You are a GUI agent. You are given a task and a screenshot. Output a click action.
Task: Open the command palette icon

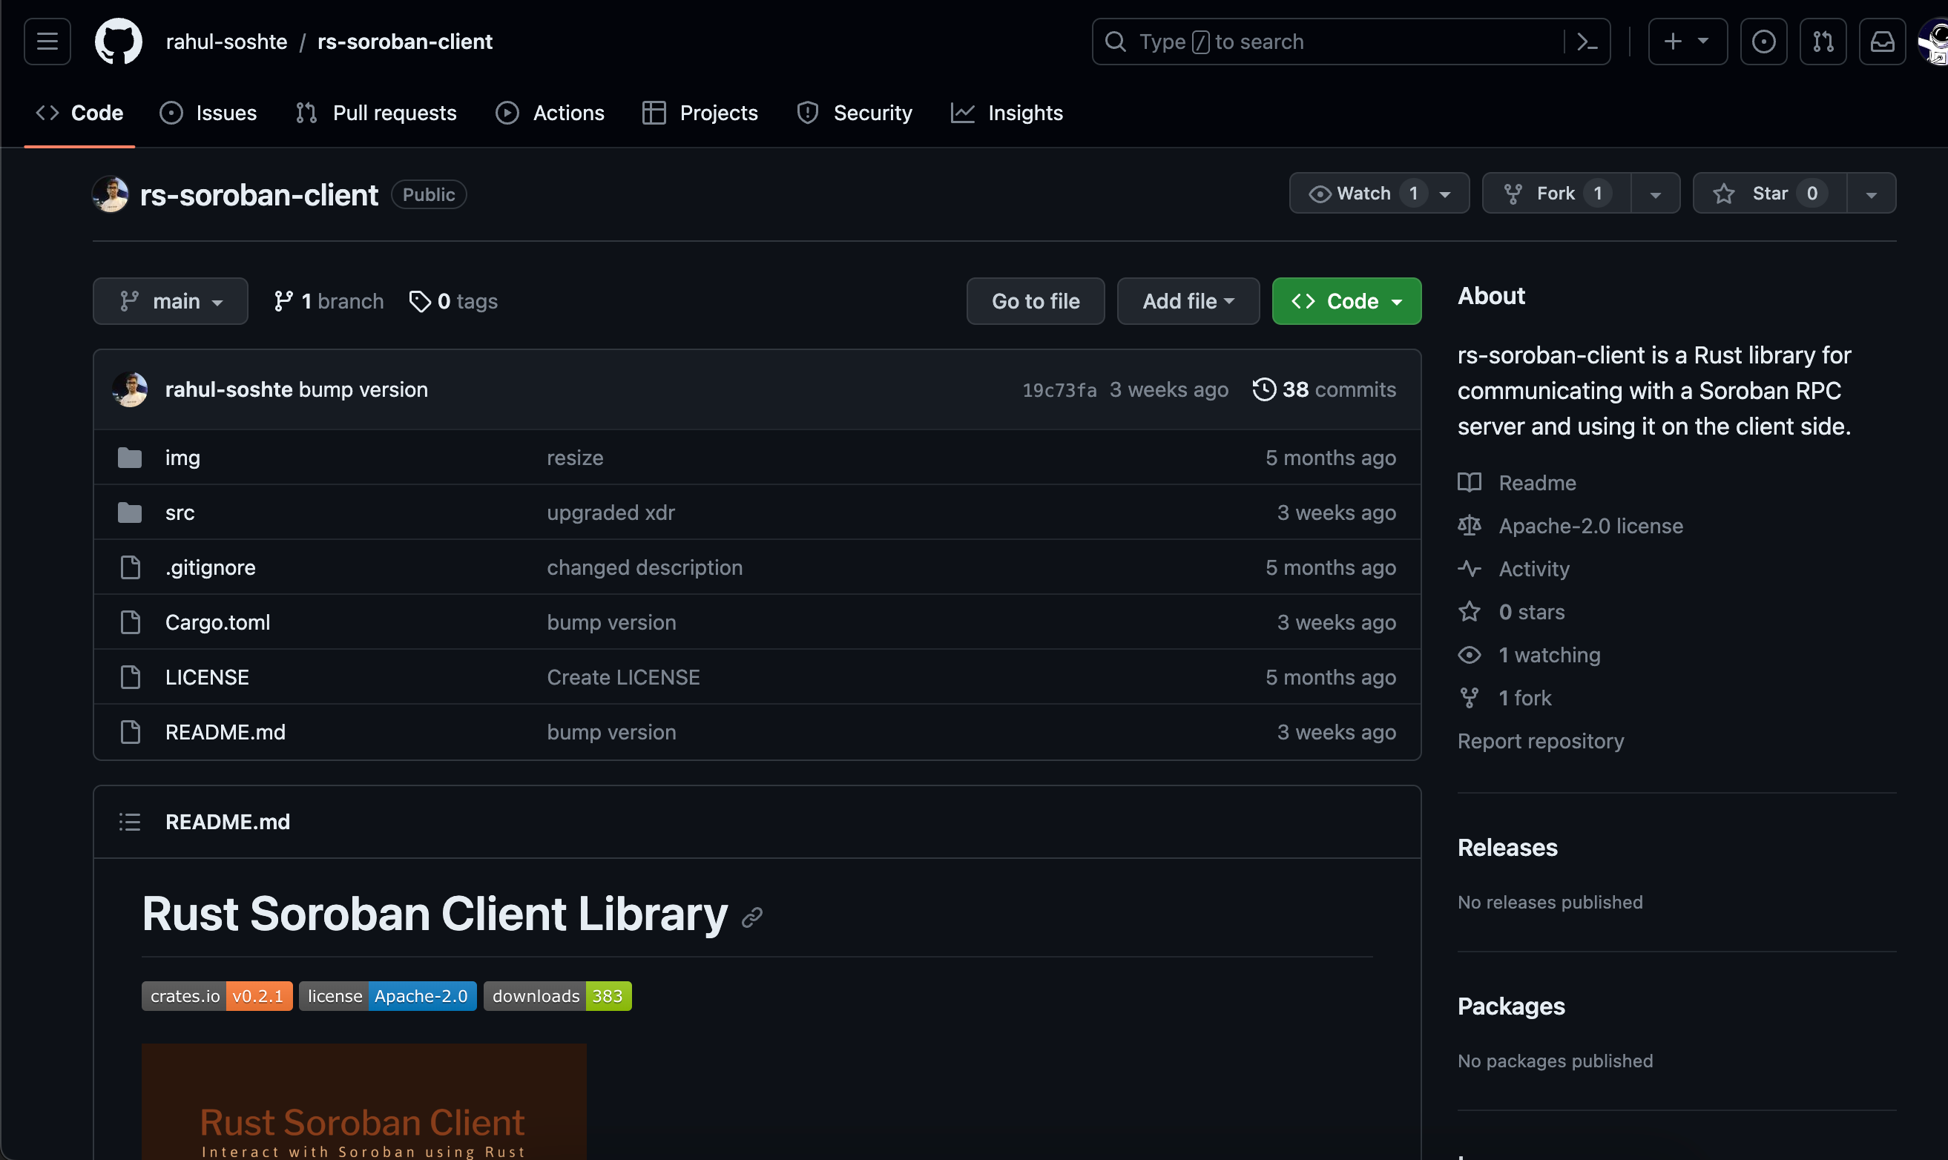1587,42
